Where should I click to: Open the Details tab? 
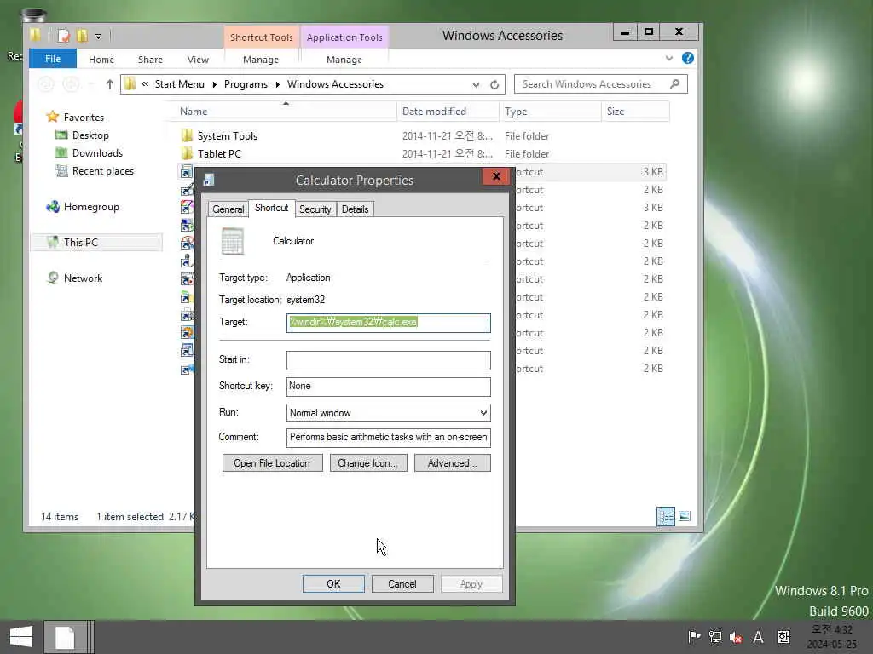356,209
